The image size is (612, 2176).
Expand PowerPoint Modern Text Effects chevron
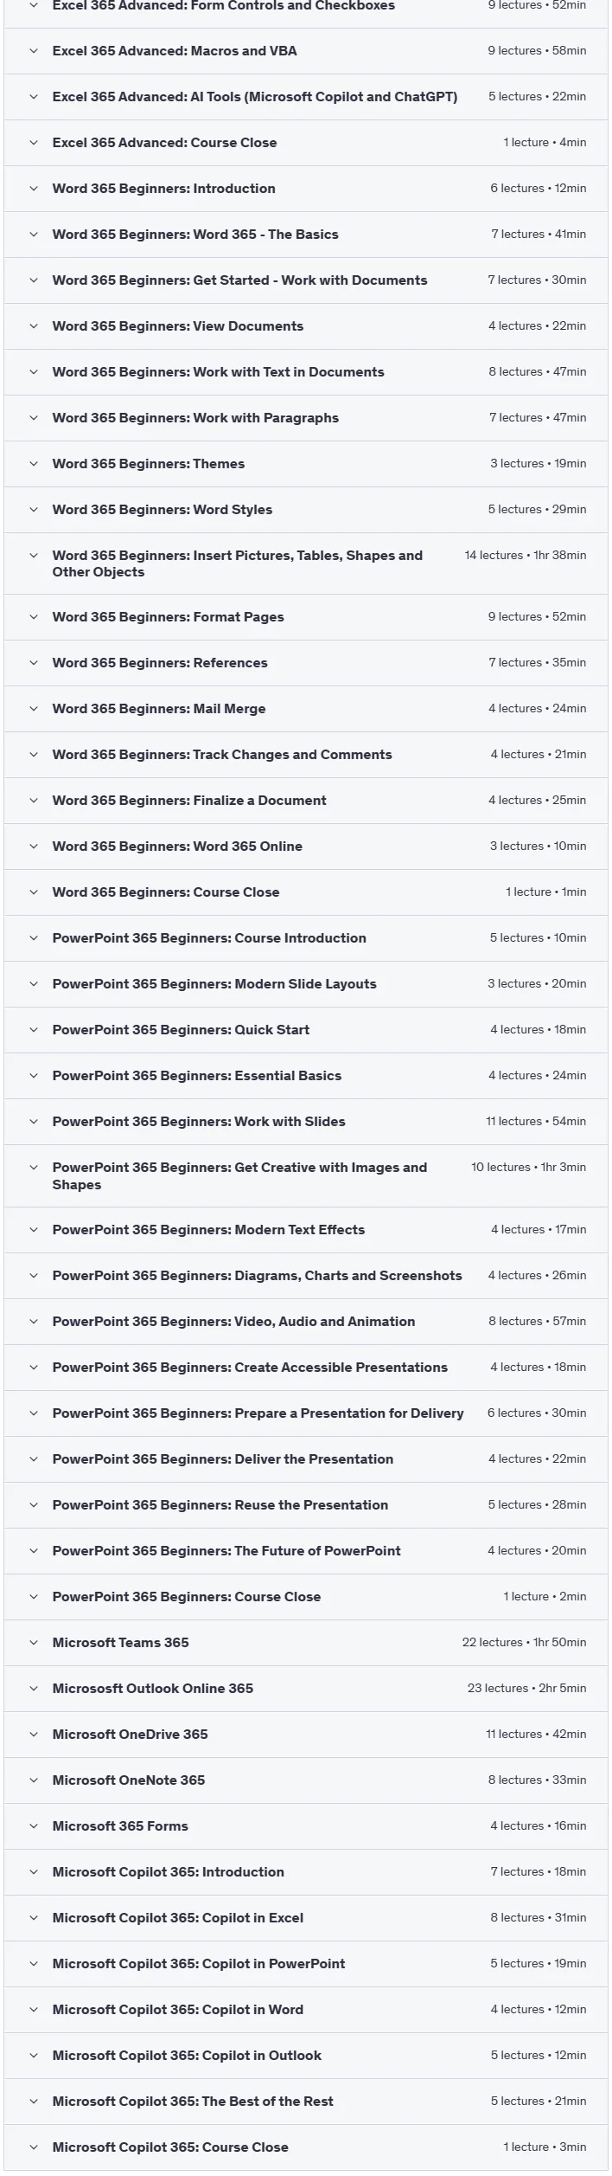coord(34,1230)
